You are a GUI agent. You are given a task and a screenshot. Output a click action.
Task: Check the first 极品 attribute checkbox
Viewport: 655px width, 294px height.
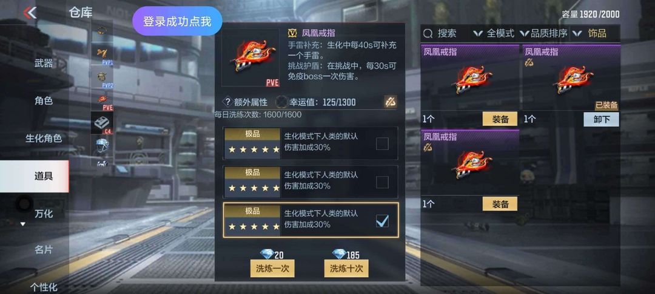(x=382, y=143)
